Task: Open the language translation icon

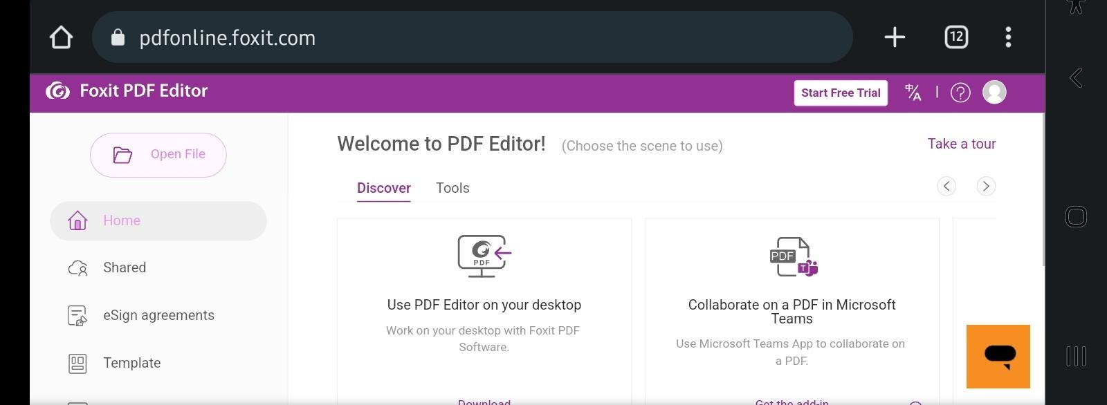Action: click(913, 93)
